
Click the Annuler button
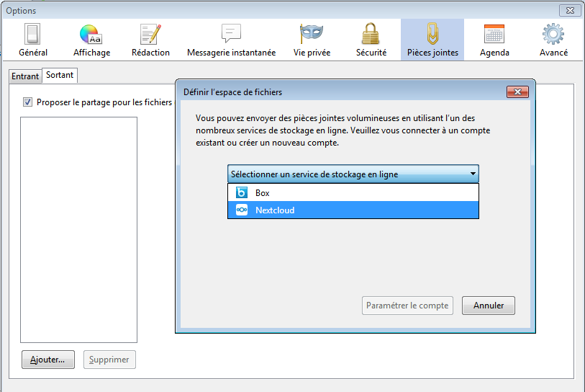488,306
